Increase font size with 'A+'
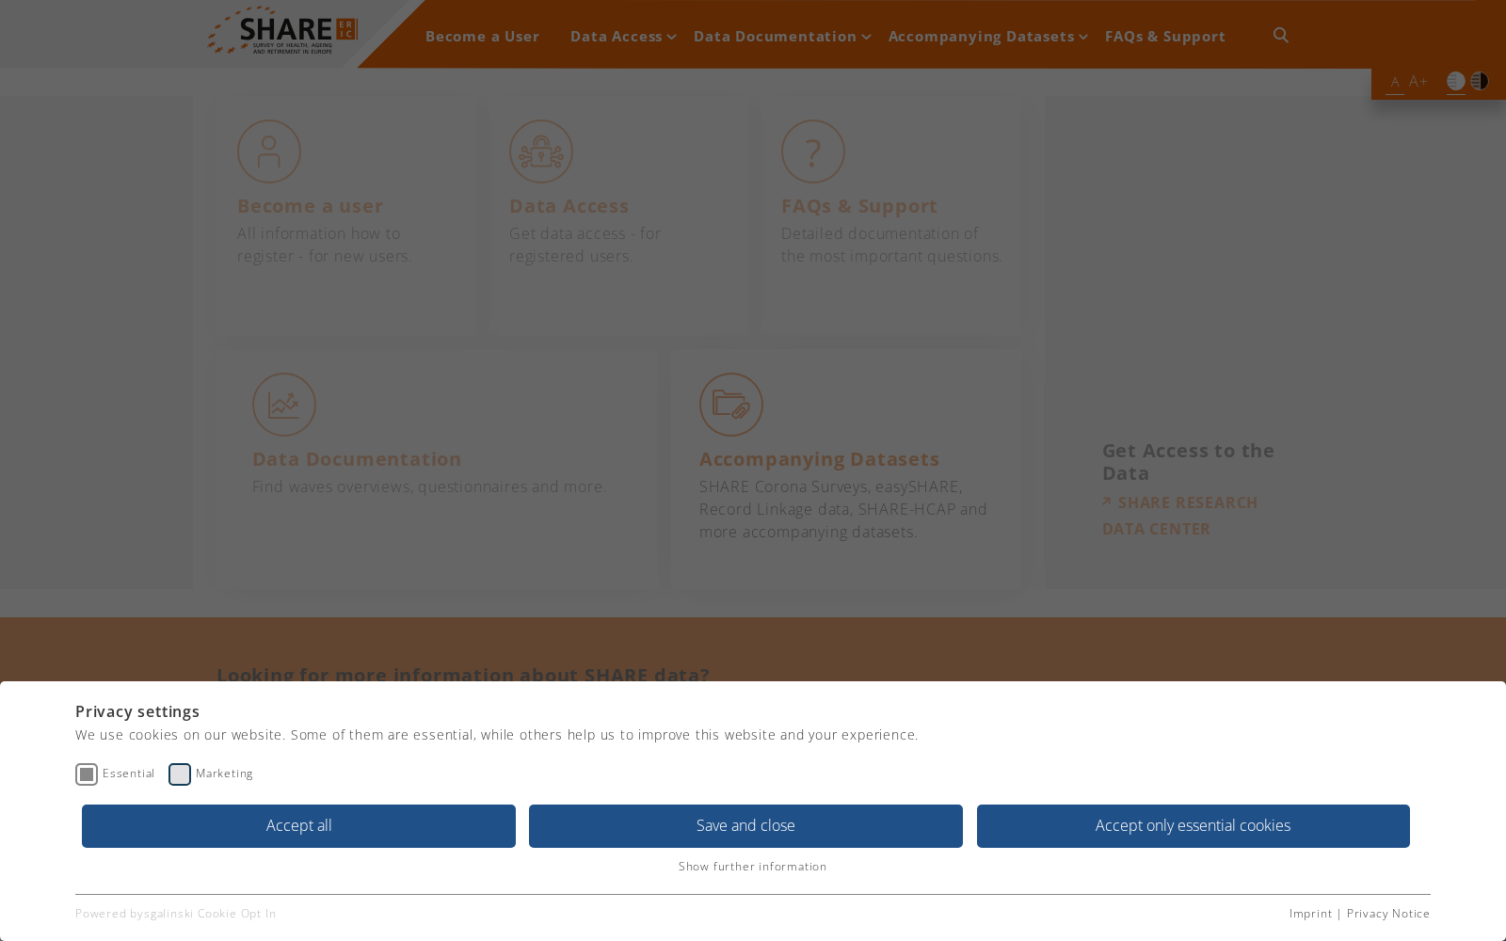This screenshot has width=1506, height=941. pos(1418,82)
